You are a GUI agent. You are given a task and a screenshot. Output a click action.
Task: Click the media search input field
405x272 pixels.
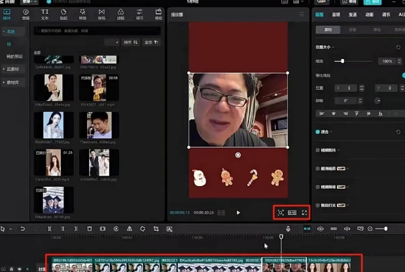[97, 31]
